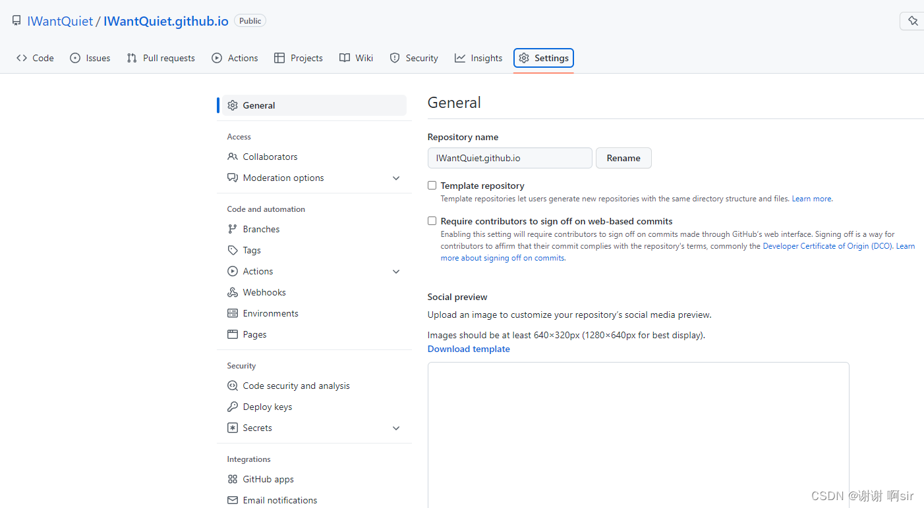The width and height of the screenshot is (924, 508).
Task: Open Learn more link for template repositories
Action: click(812, 199)
